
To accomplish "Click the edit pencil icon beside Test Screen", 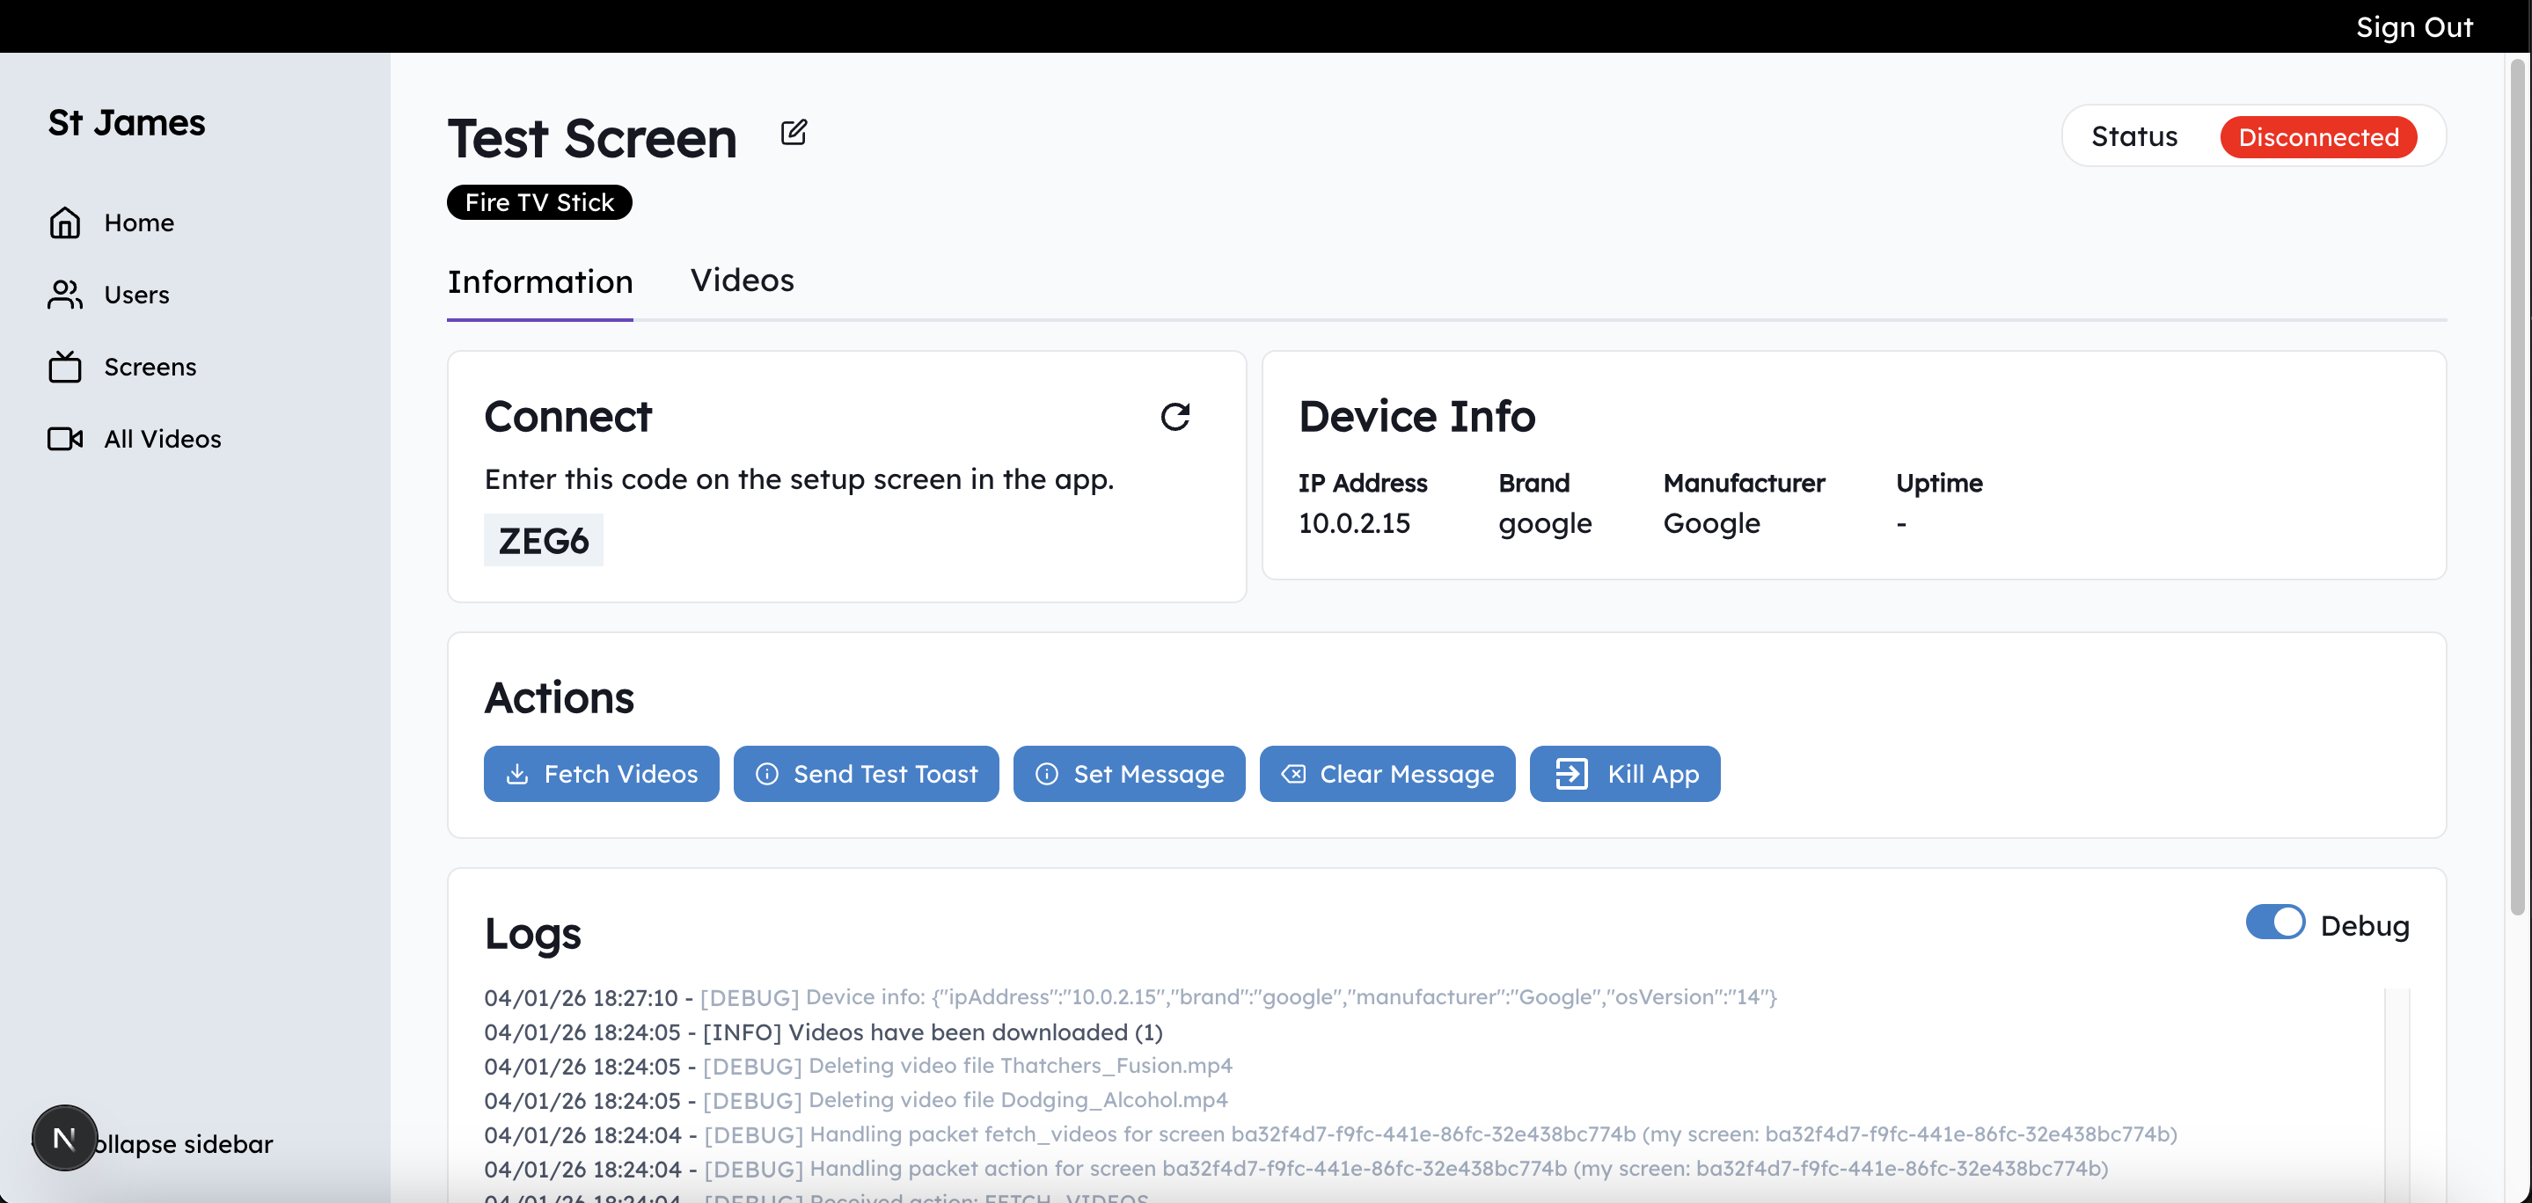I will pos(794,133).
